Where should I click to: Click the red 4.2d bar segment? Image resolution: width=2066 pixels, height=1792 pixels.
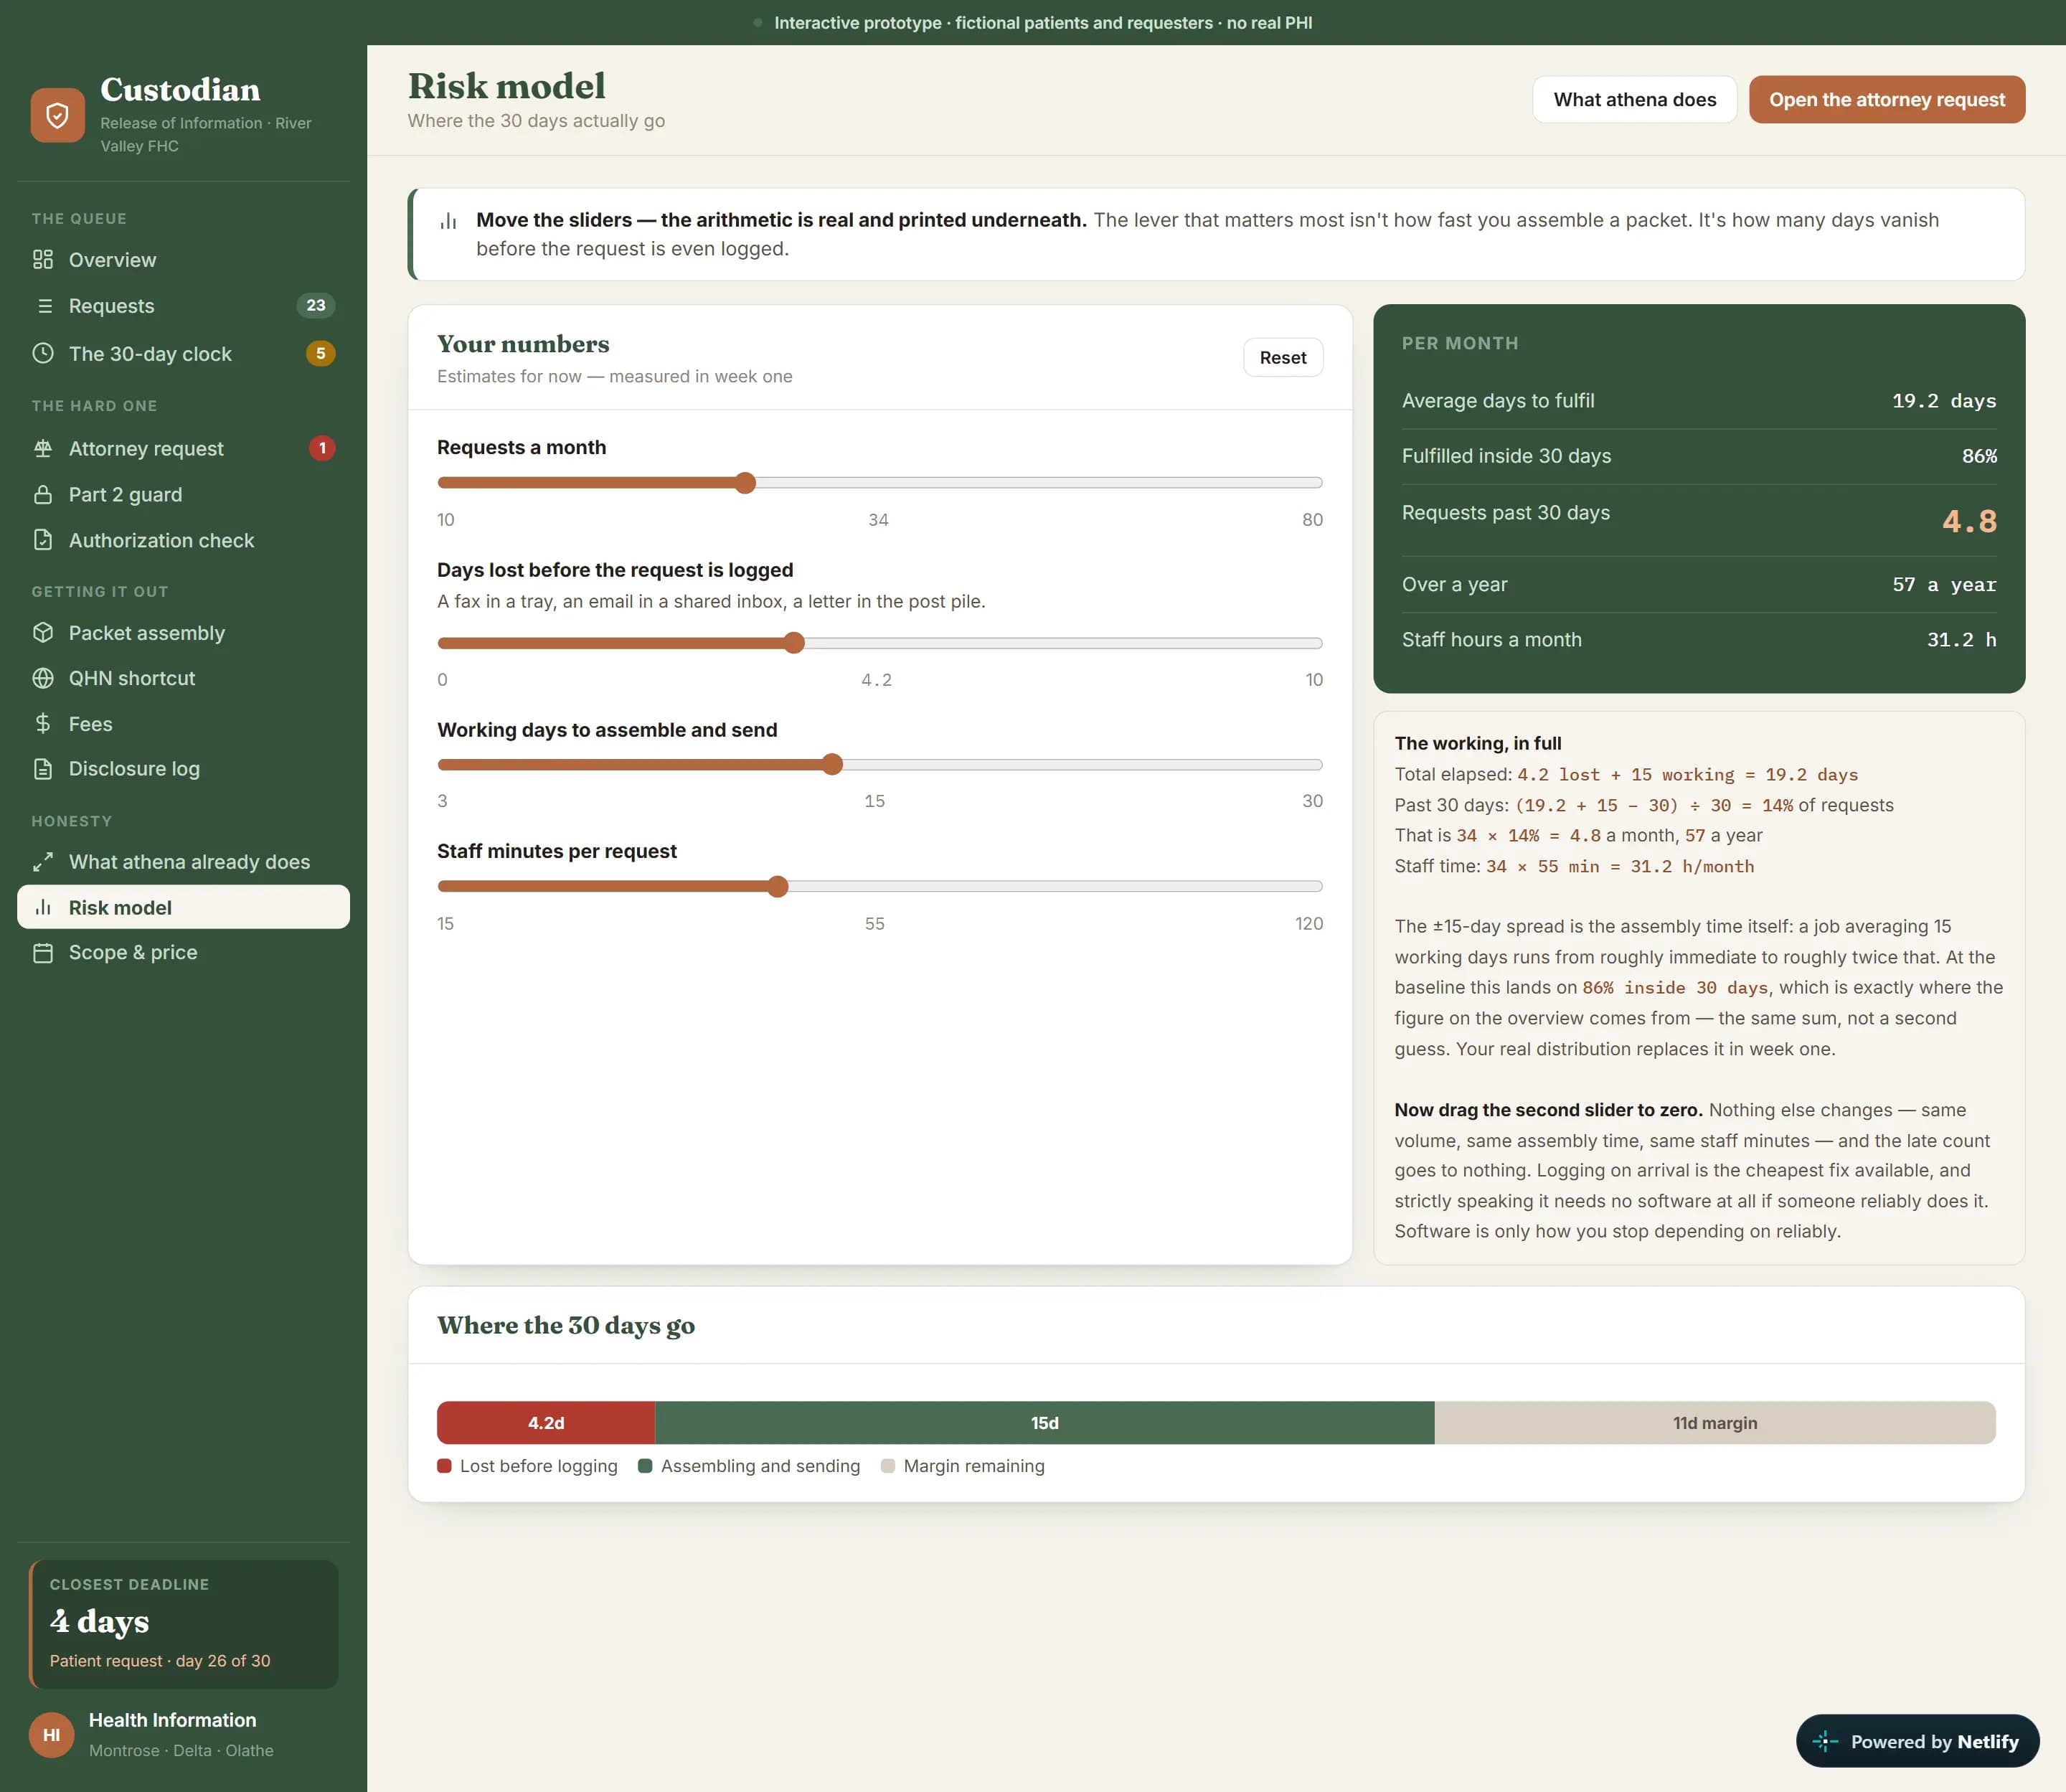click(x=546, y=1423)
